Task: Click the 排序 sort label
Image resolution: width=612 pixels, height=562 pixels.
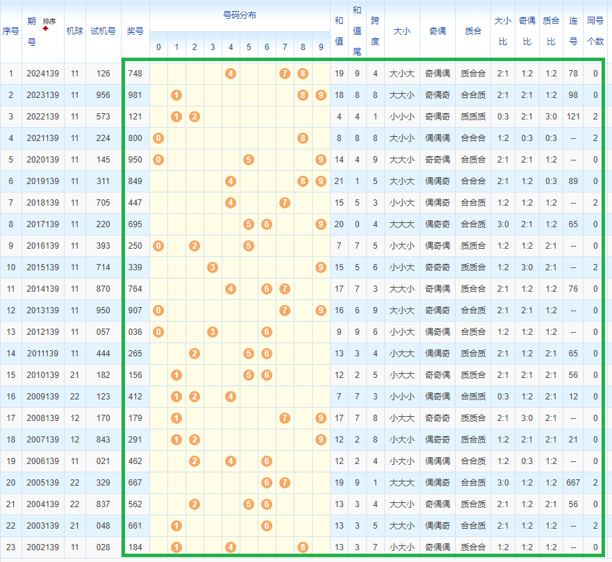Action: point(49,22)
